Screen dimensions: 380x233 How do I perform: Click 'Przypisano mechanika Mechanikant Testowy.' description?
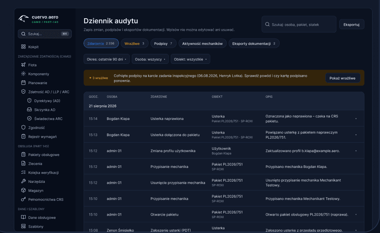pyautogui.click(x=303, y=199)
